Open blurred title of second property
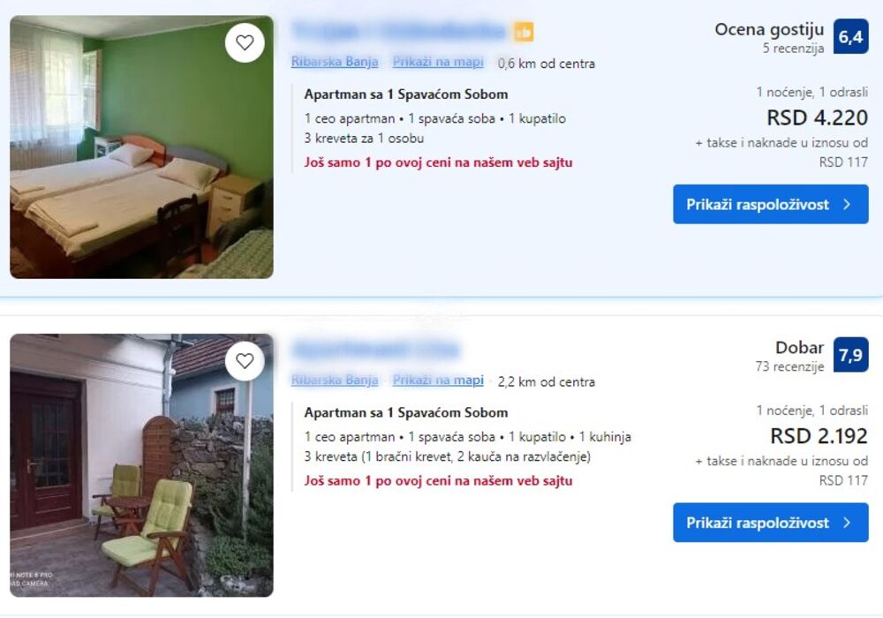Screen dimensions: 883x618 click(x=375, y=350)
